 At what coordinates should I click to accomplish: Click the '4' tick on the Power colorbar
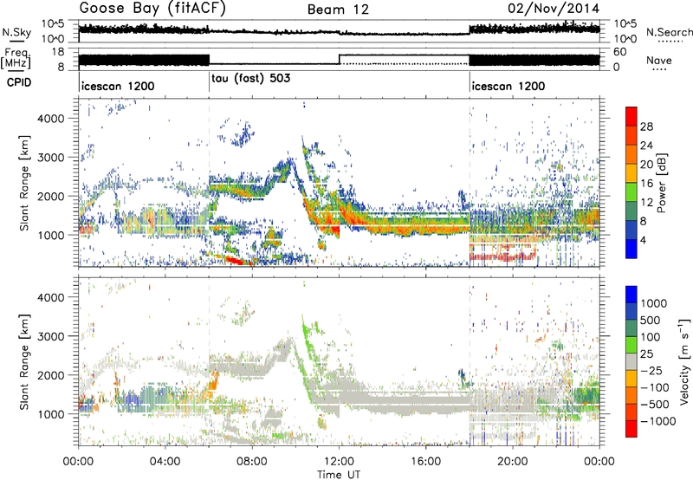coord(644,240)
